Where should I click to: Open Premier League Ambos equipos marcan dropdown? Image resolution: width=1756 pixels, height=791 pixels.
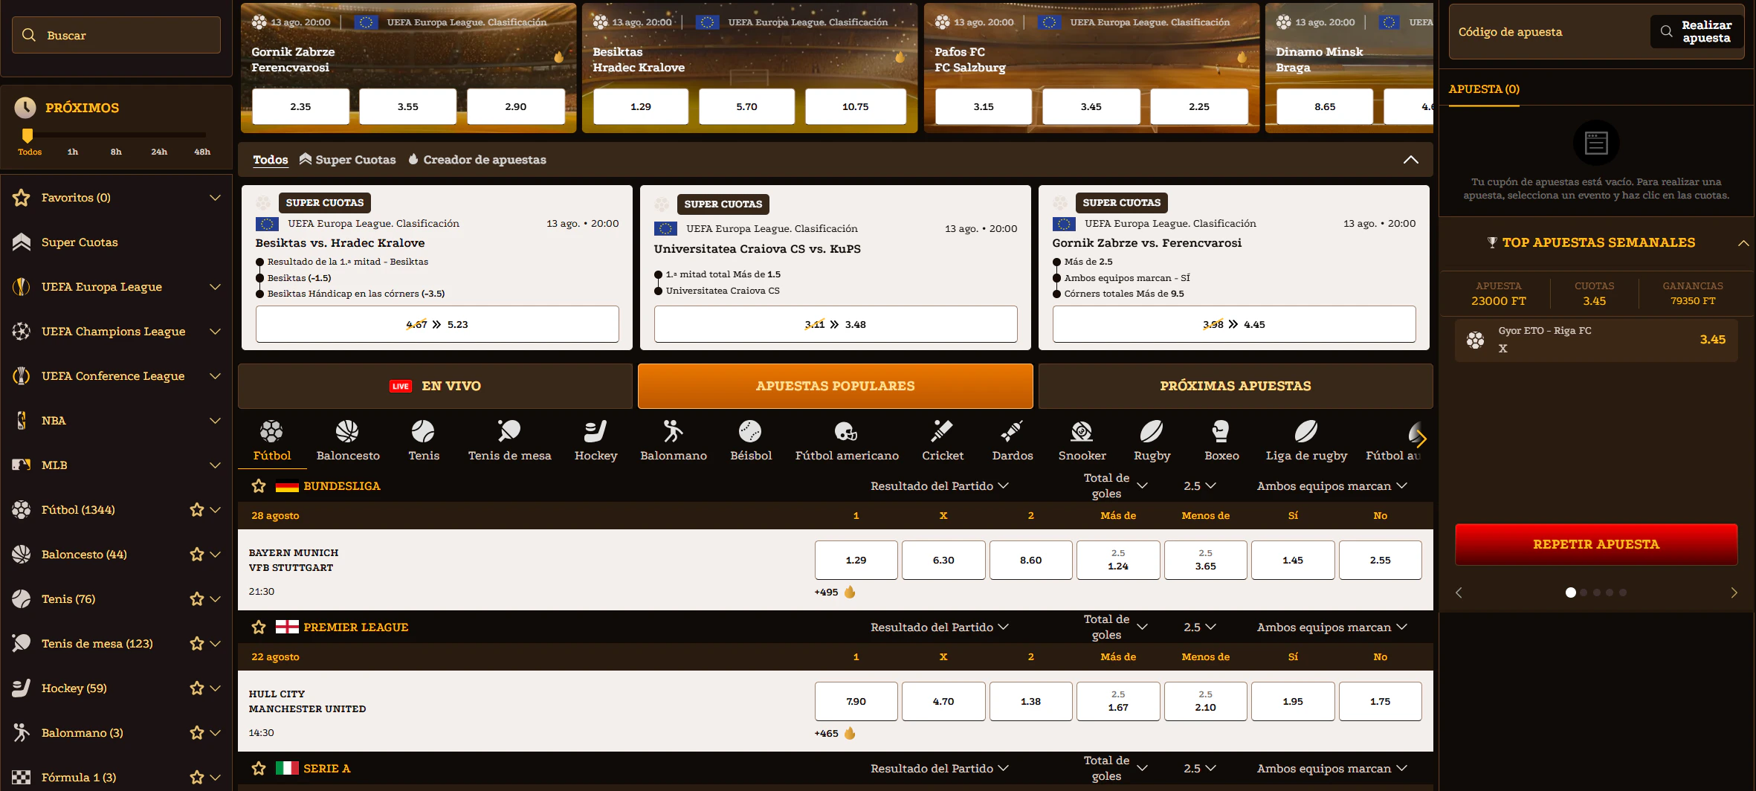pyautogui.click(x=1332, y=627)
